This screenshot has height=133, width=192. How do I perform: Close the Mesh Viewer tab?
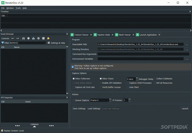click(x=133, y=35)
